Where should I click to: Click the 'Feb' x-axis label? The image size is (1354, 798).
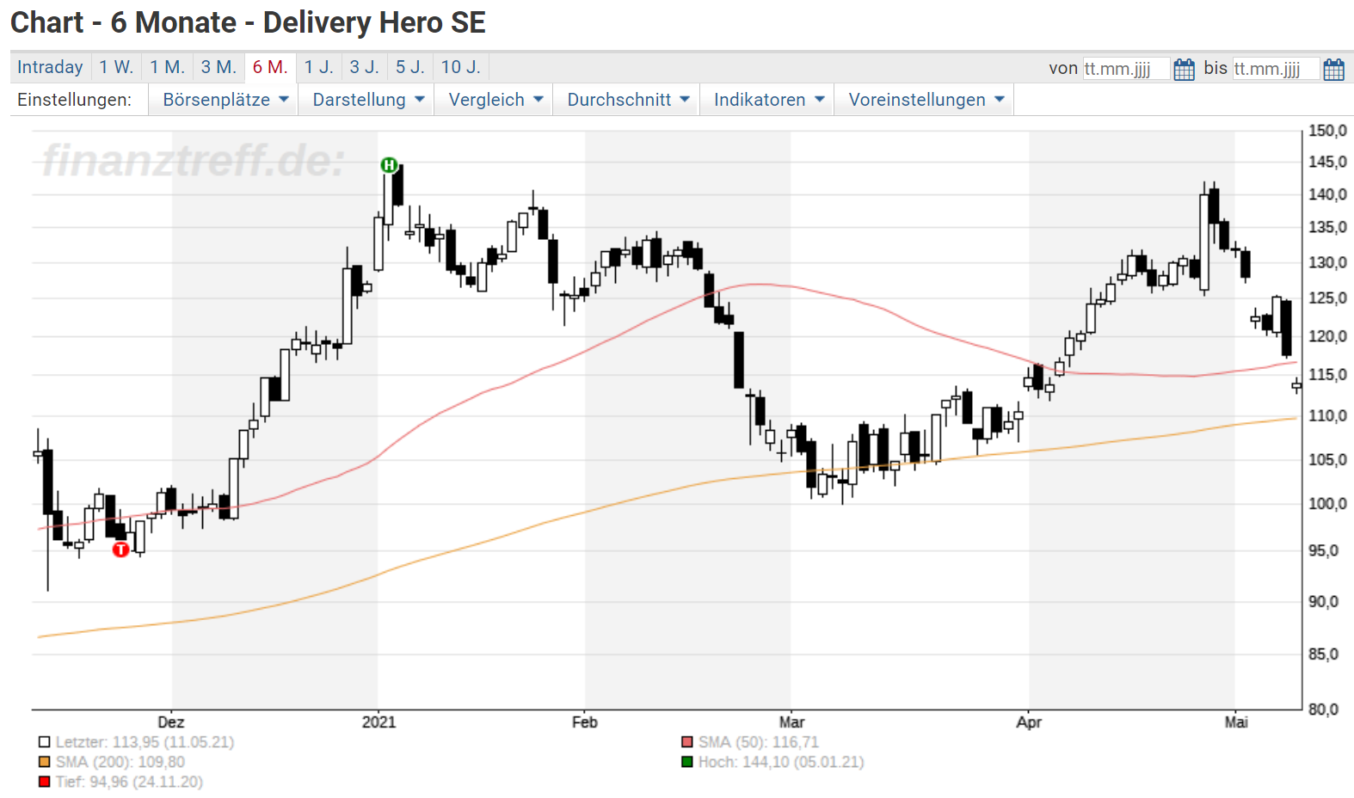point(584,722)
